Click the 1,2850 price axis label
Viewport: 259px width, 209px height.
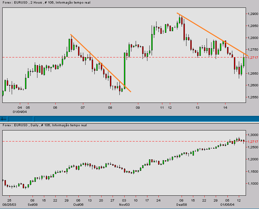(x=253, y=26)
